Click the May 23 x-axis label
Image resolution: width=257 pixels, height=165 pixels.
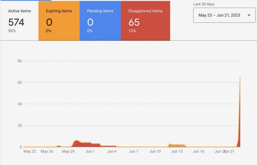(30, 151)
